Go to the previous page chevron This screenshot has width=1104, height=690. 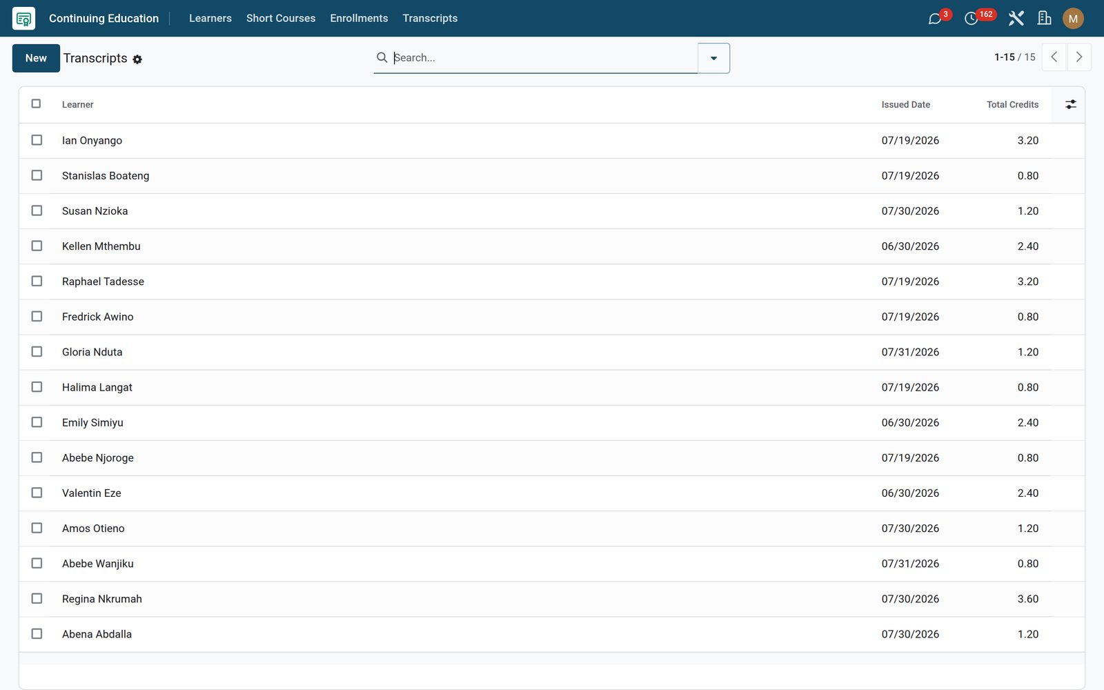pos(1054,57)
